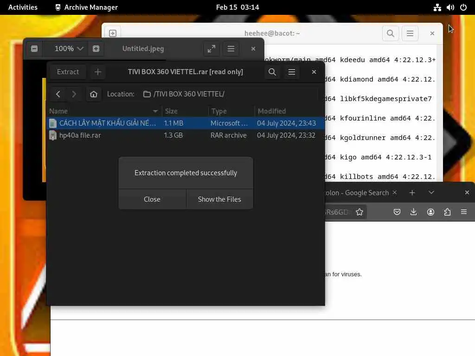Viewport: 475px width, 356px height.
Task: Click the Extract button in Archive Manager
Action: click(x=68, y=72)
